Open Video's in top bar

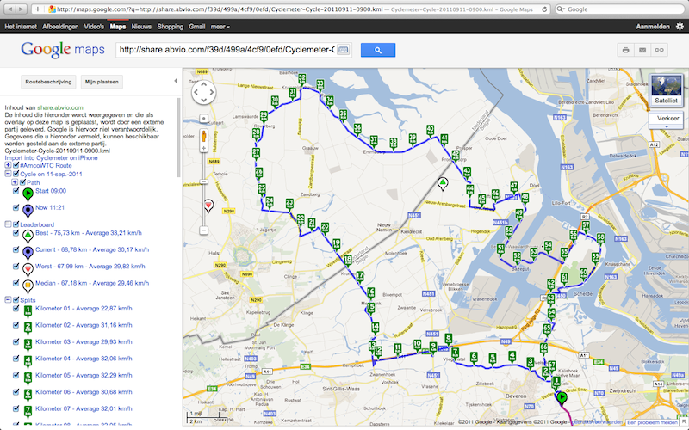pos(94,27)
